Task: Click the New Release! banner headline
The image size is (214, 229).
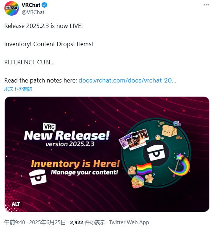Action: [67, 135]
